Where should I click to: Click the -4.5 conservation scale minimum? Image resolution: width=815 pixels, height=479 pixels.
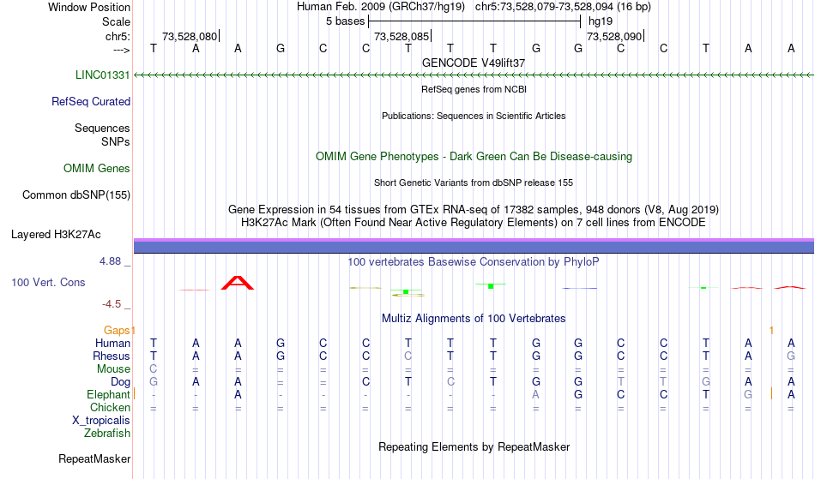[x=112, y=303]
